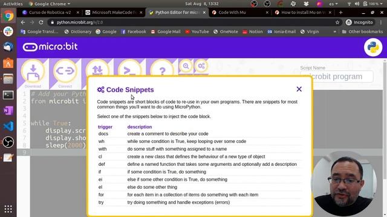Open the 'es' keyboard layout menu
The height and width of the screenshot is (217, 387).
tap(333, 4)
